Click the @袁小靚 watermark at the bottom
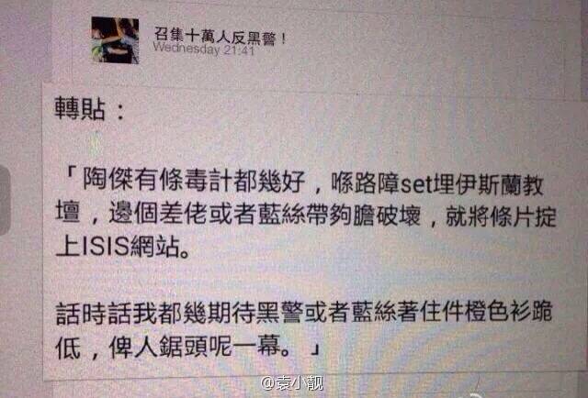This screenshot has width=588, height=398. [292, 383]
